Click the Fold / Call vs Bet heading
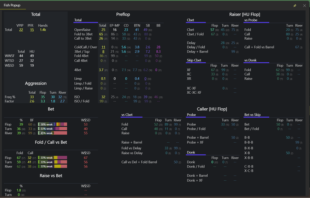Screen dimensions: 310x198 [51, 142]
